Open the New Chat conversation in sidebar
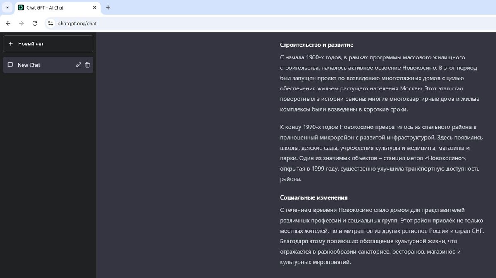This screenshot has width=496, height=278. click(48, 65)
